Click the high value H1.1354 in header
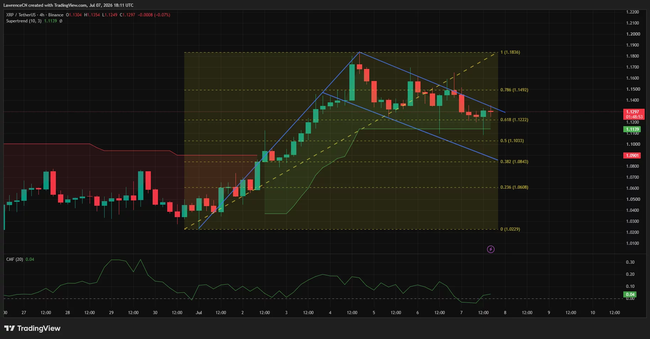Viewport: 650px width, 339px height. [92, 15]
